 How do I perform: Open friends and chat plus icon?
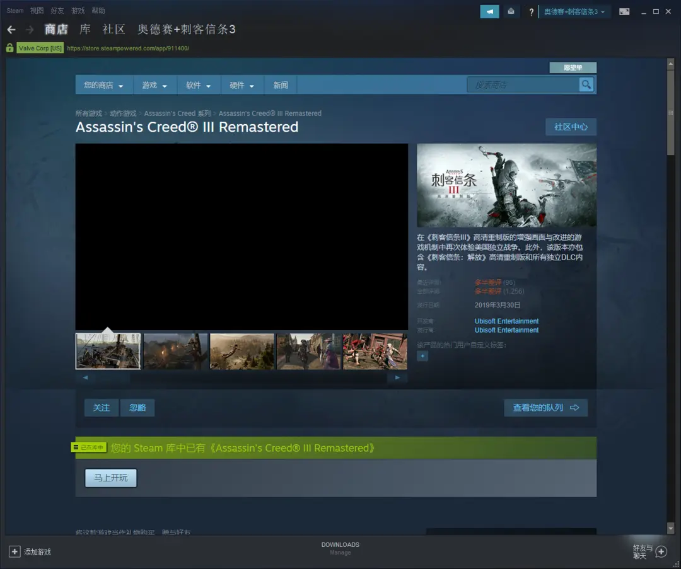(661, 551)
